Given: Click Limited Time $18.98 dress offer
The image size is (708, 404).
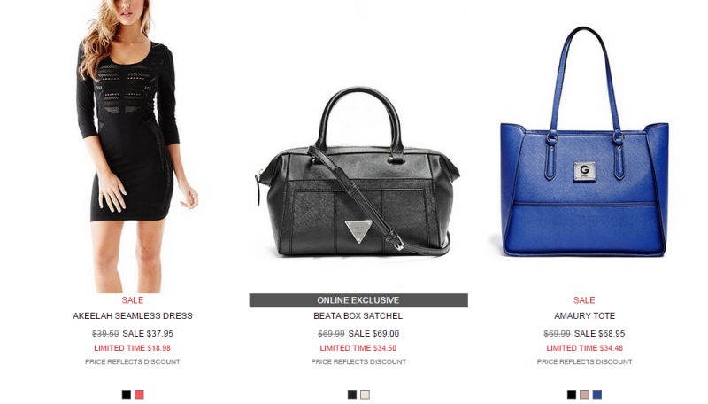Looking at the screenshot, I should point(132,348).
